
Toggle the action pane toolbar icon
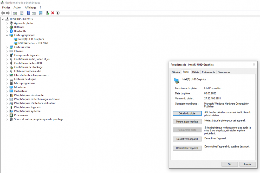point(34,13)
